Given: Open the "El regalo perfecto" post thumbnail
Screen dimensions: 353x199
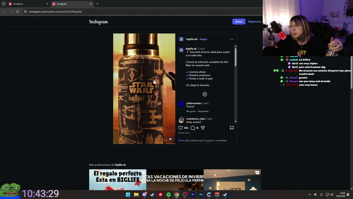Looking at the screenshot, I should point(118,180).
